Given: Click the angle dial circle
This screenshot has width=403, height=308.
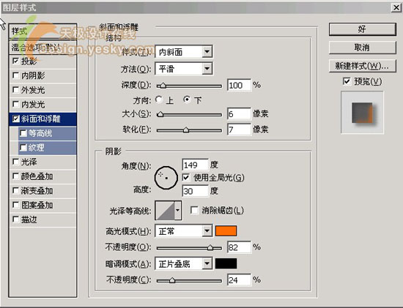Looking at the screenshot, I should 166,178.
